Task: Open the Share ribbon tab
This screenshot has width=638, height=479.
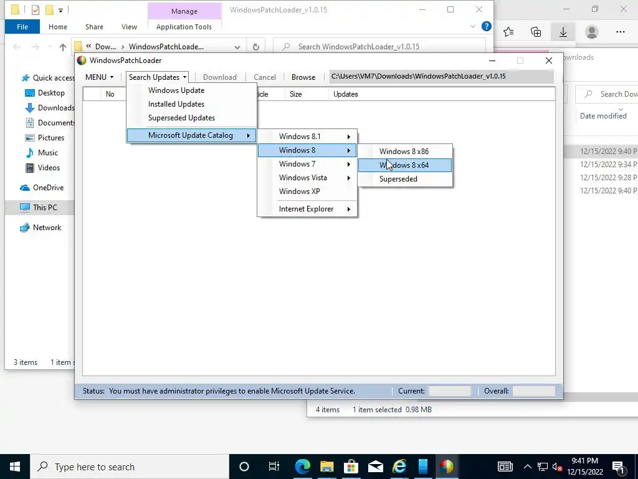Action: 94,27
